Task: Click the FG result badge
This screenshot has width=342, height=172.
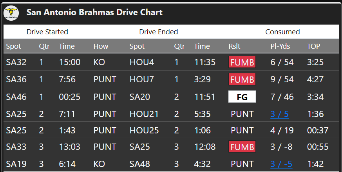Action: pyautogui.click(x=242, y=97)
